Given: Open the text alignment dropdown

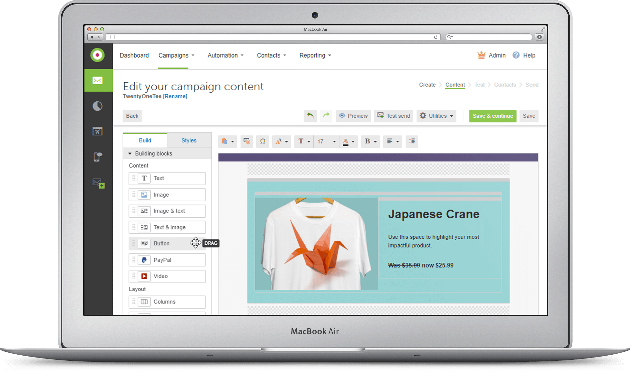Looking at the screenshot, I should (392, 141).
